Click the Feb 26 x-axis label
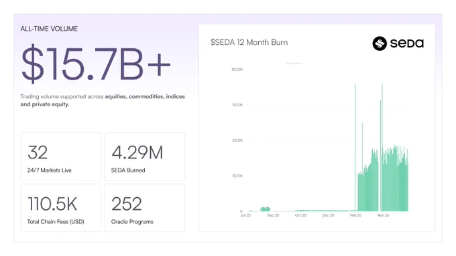 (355, 215)
